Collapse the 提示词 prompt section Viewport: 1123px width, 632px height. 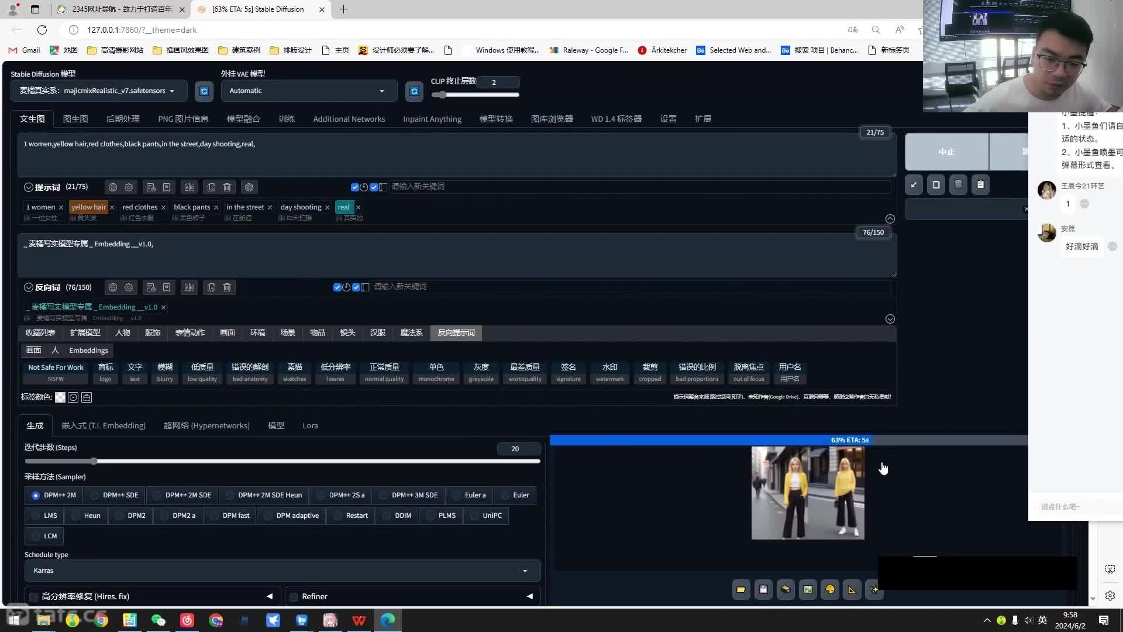pyautogui.click(x=28, y=187)
